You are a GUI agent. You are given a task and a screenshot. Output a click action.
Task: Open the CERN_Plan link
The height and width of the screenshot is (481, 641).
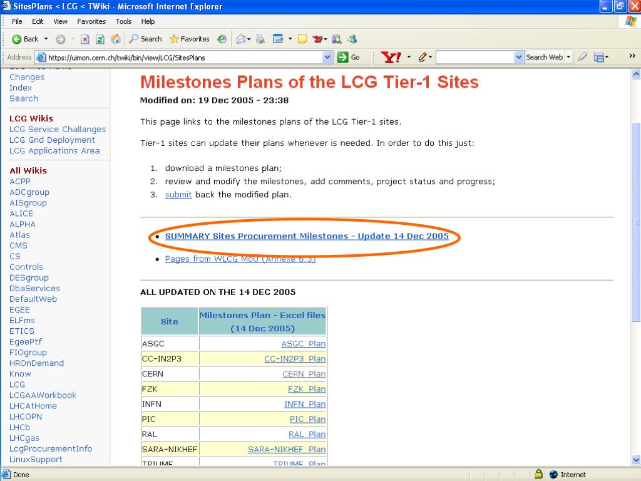click(304, 374)
